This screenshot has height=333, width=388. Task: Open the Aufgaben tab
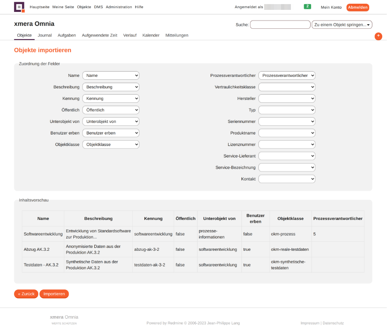(x=67, y=35)
